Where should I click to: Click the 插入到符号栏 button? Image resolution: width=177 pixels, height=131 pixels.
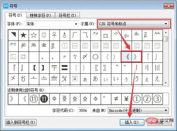click(21, 122)
